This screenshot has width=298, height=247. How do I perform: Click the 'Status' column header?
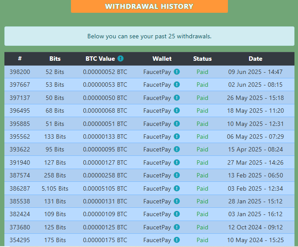pos(202,59)
